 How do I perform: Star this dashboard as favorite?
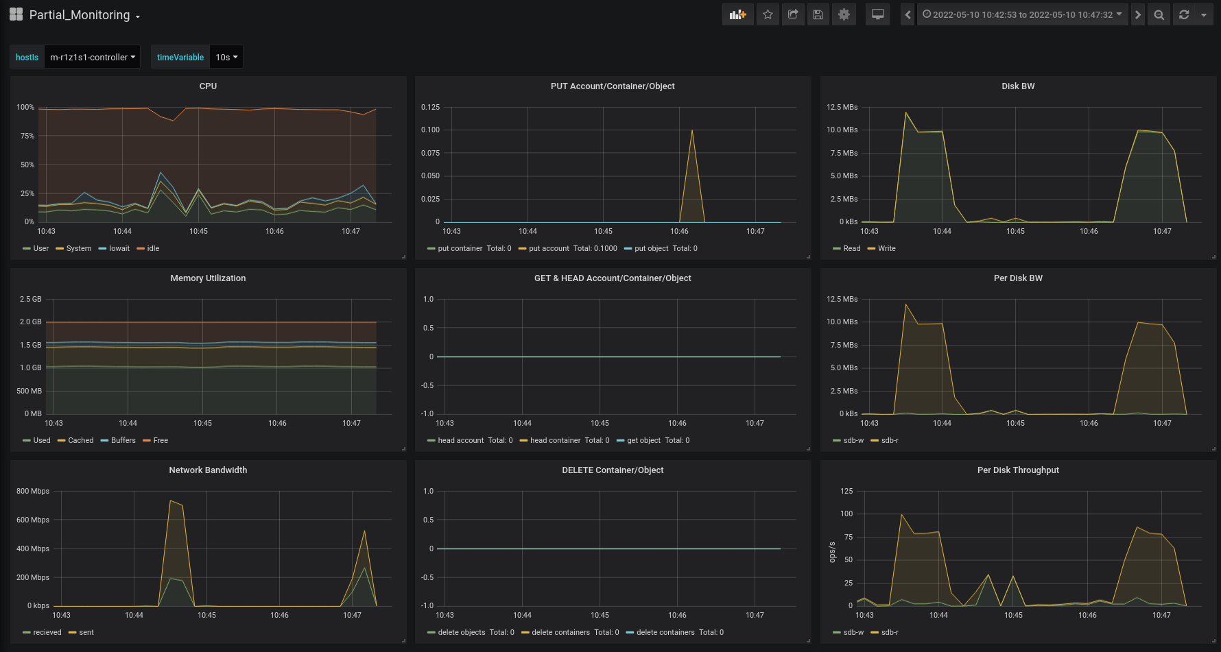pyautogui.click(x=768, y=14)
